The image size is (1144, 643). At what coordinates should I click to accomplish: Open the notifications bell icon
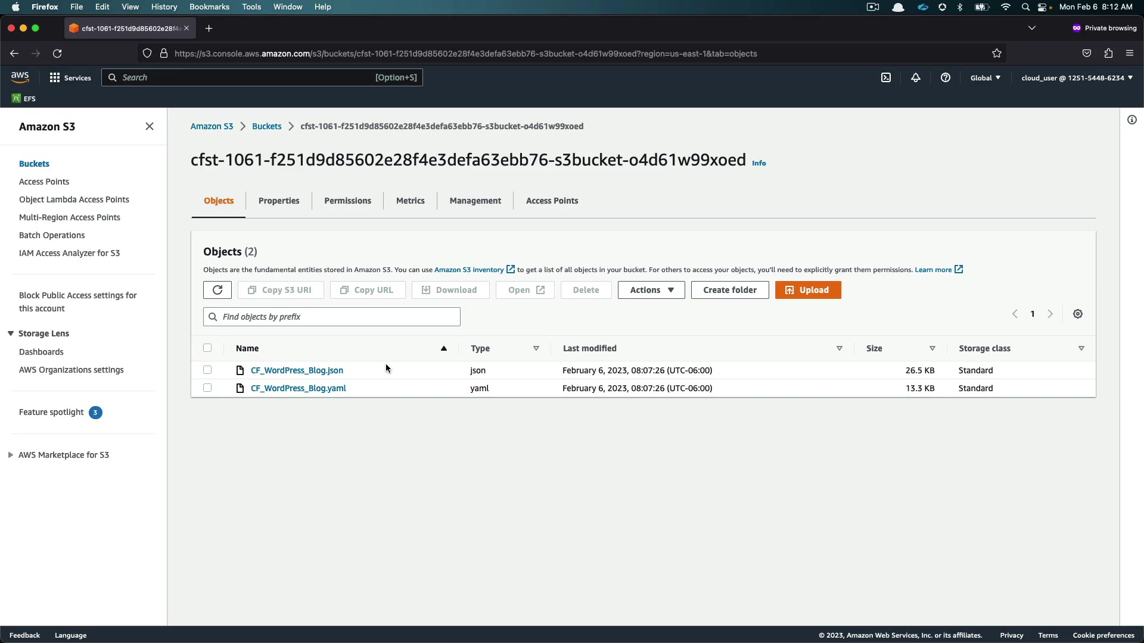coord(916,77)
